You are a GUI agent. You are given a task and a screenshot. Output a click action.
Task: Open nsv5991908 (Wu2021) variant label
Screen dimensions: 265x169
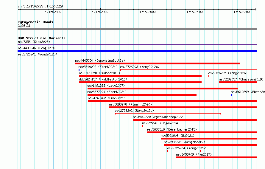point(177,136)
